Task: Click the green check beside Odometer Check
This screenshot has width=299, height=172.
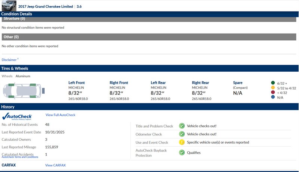Action: 182,134
